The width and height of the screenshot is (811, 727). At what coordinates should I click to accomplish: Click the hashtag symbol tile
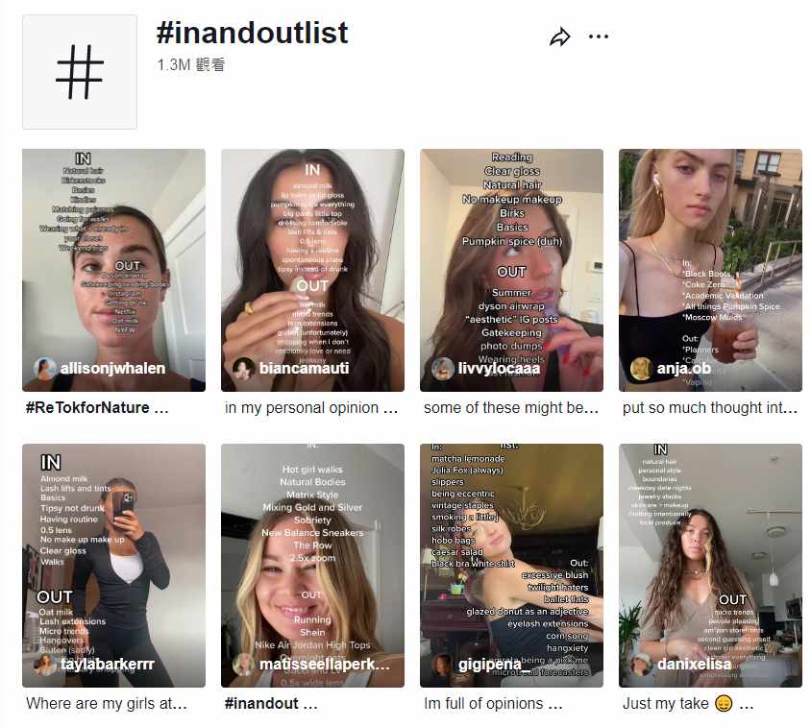coord(80,72)
